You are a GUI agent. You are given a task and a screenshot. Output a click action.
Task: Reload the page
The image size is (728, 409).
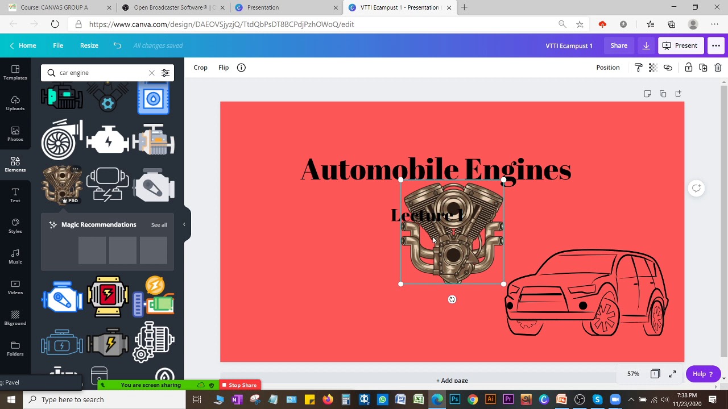55,24
